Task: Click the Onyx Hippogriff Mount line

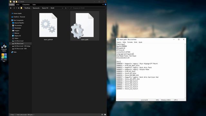Action: [x=137, y=64]
